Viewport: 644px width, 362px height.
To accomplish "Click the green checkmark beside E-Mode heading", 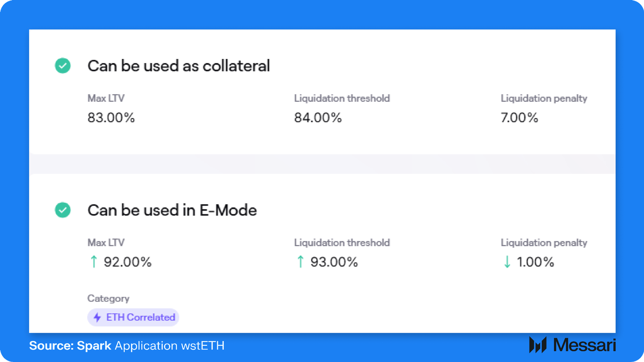I will [x=63, y=210].
